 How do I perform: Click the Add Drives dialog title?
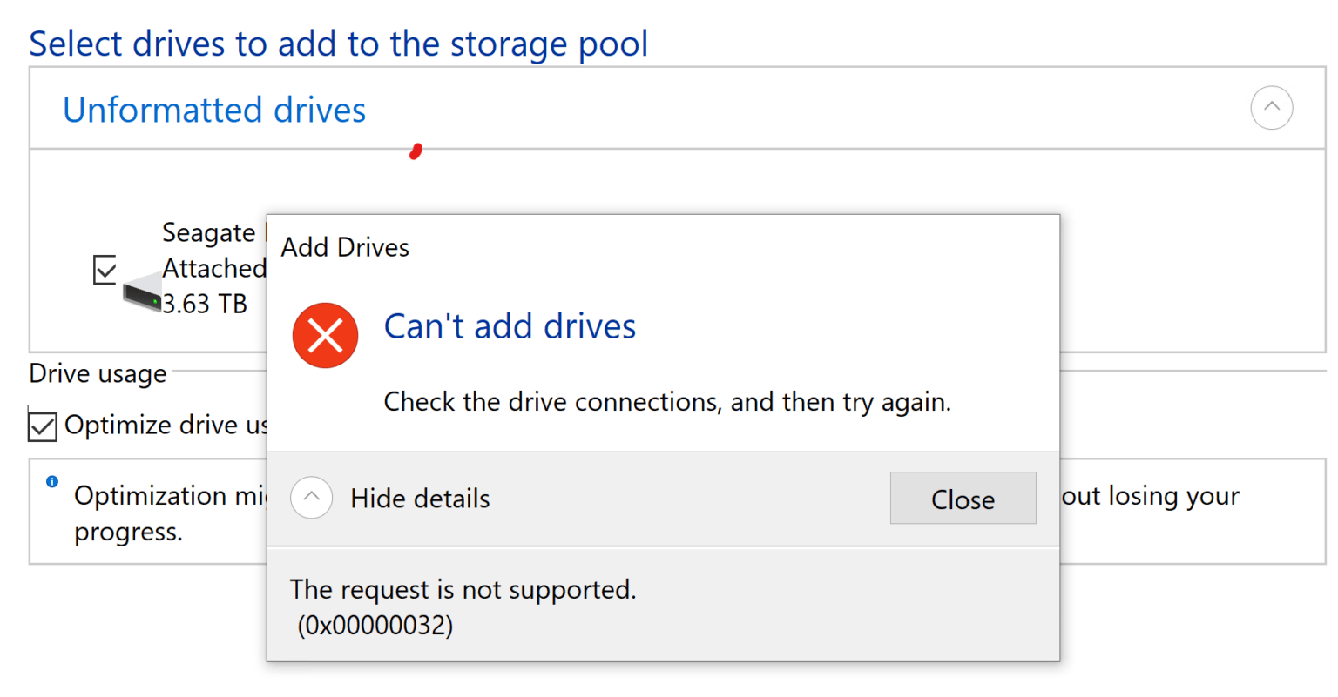[x=345, y=247]
